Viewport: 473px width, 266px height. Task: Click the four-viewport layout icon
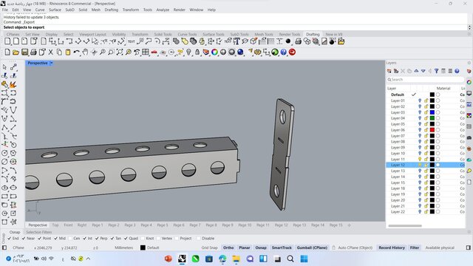click(x=146, y=52)
